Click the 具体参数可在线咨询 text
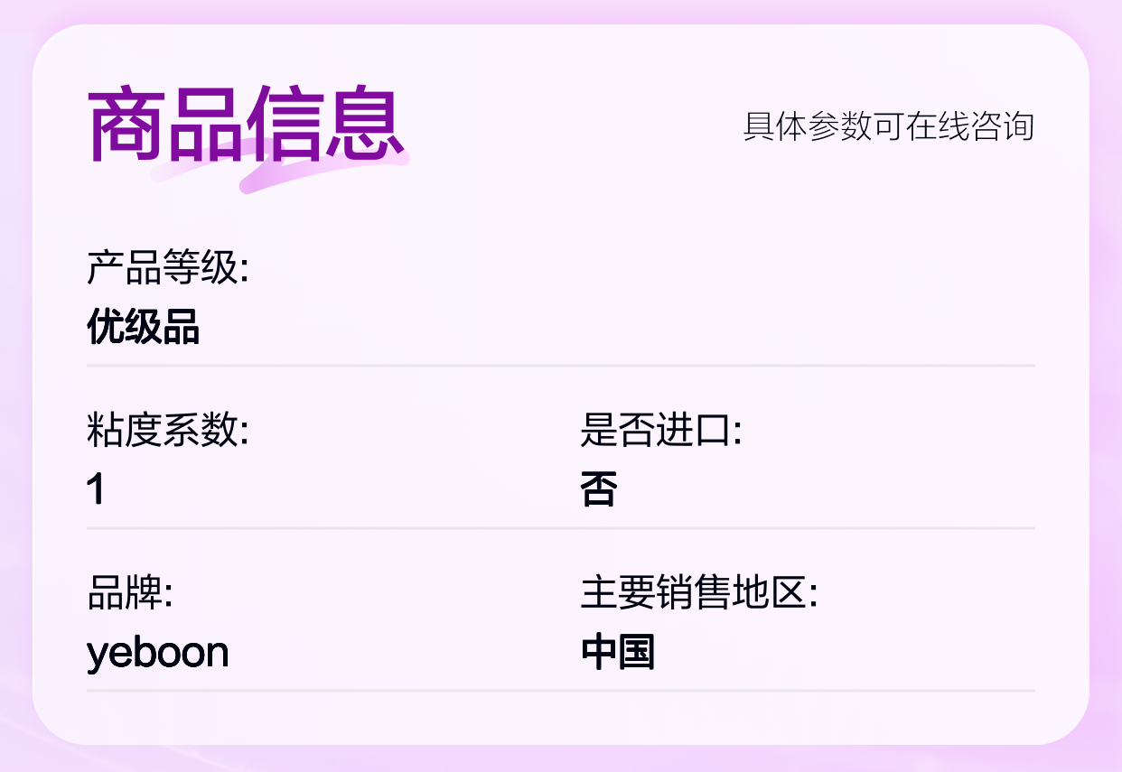1122x772 pixels. pos(888,126)
